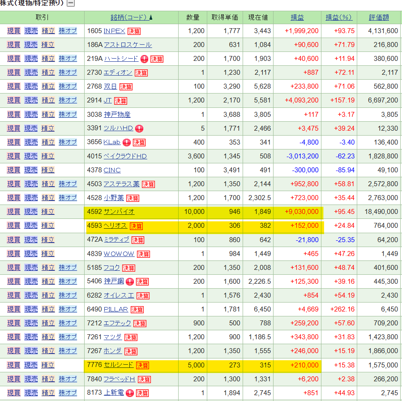Screen dimensions: 402x401
Task: Click the 決算 badge beside セルシード
Action: click(x=142, y=365)
